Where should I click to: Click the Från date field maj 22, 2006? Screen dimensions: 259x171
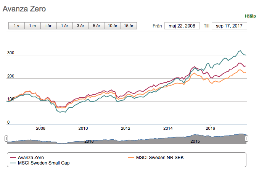coord(182,26)
